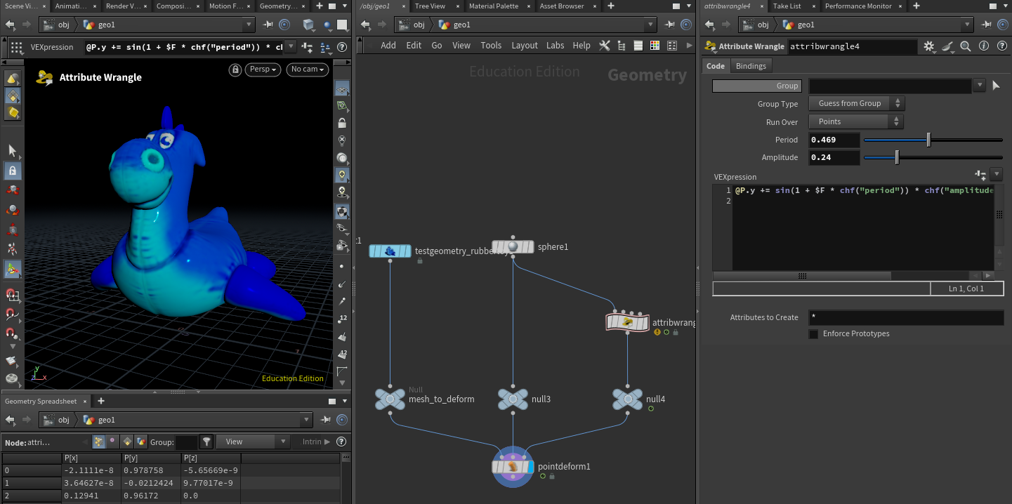Select the mesh_to_deform null node
The image size is (1012, 504).
point(390,399)
